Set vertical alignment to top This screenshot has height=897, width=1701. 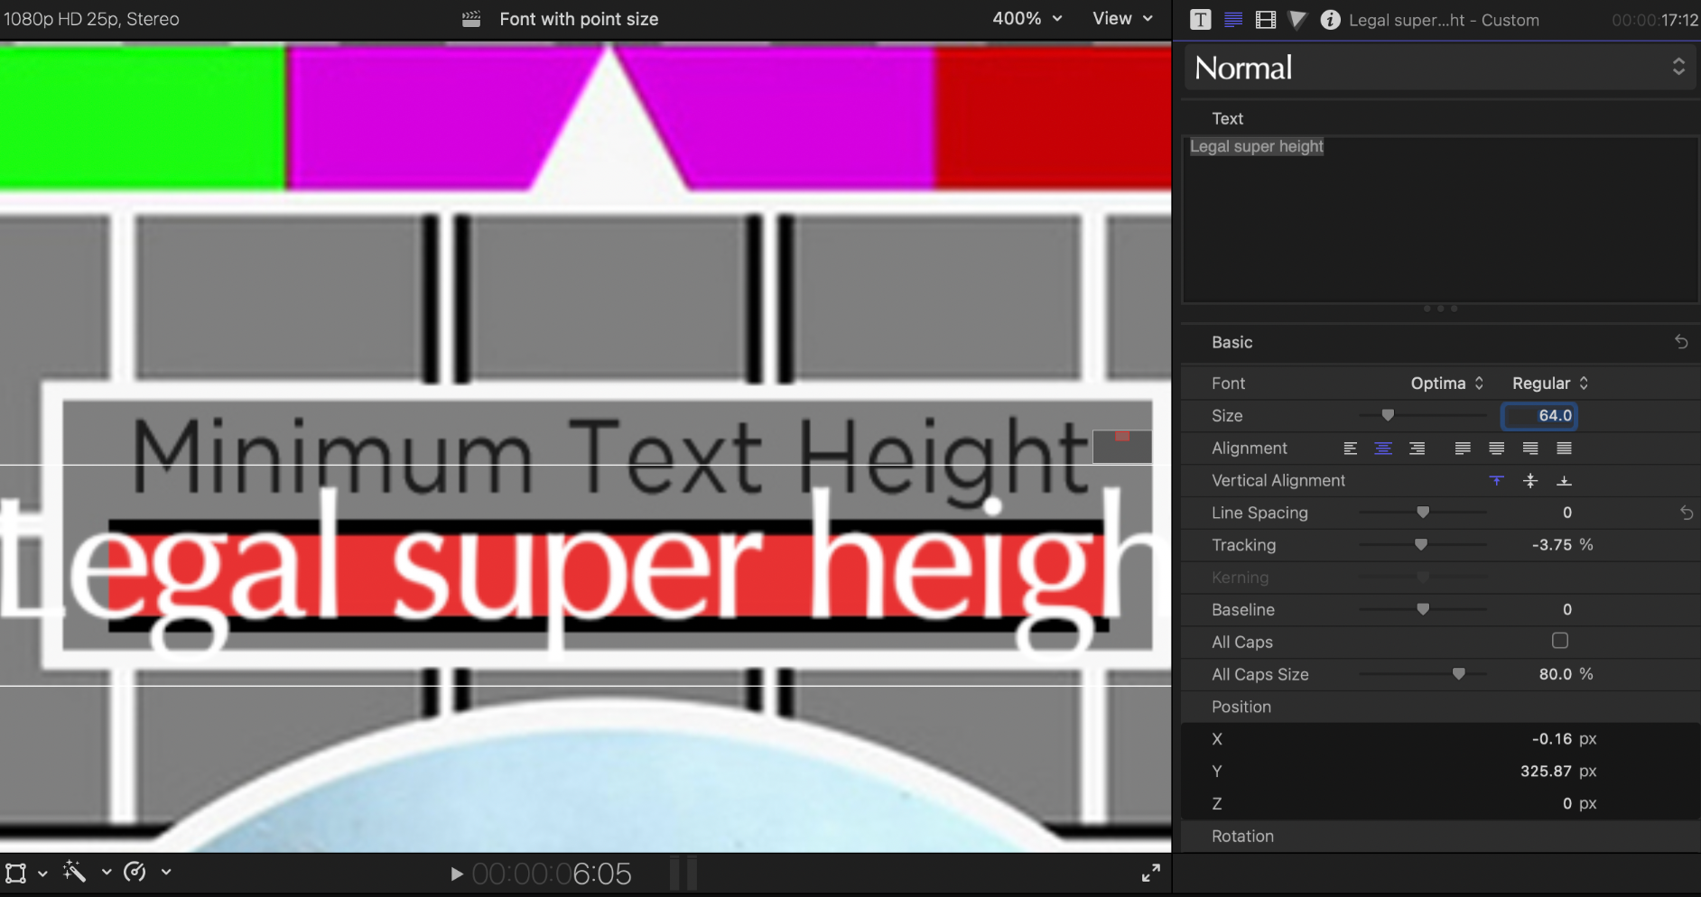[1497, 481]
